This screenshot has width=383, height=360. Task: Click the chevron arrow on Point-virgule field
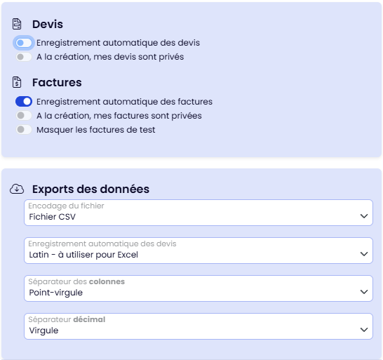[364, 292]
